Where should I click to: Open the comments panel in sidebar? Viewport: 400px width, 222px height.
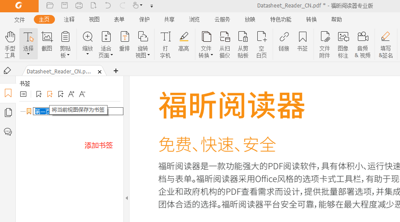pyautogui.click(x=8, y=132)
